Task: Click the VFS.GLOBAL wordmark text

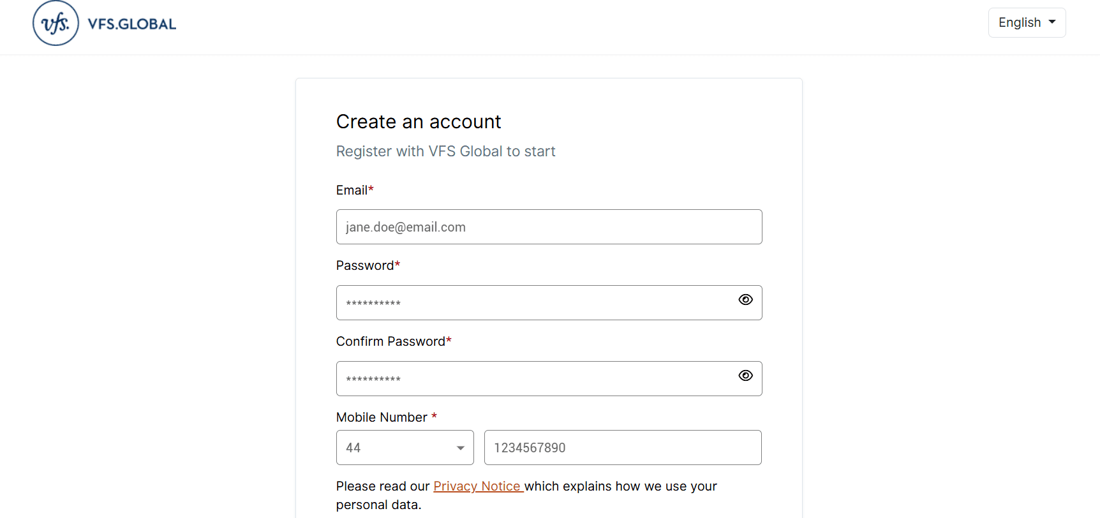Action: [132, 24]
